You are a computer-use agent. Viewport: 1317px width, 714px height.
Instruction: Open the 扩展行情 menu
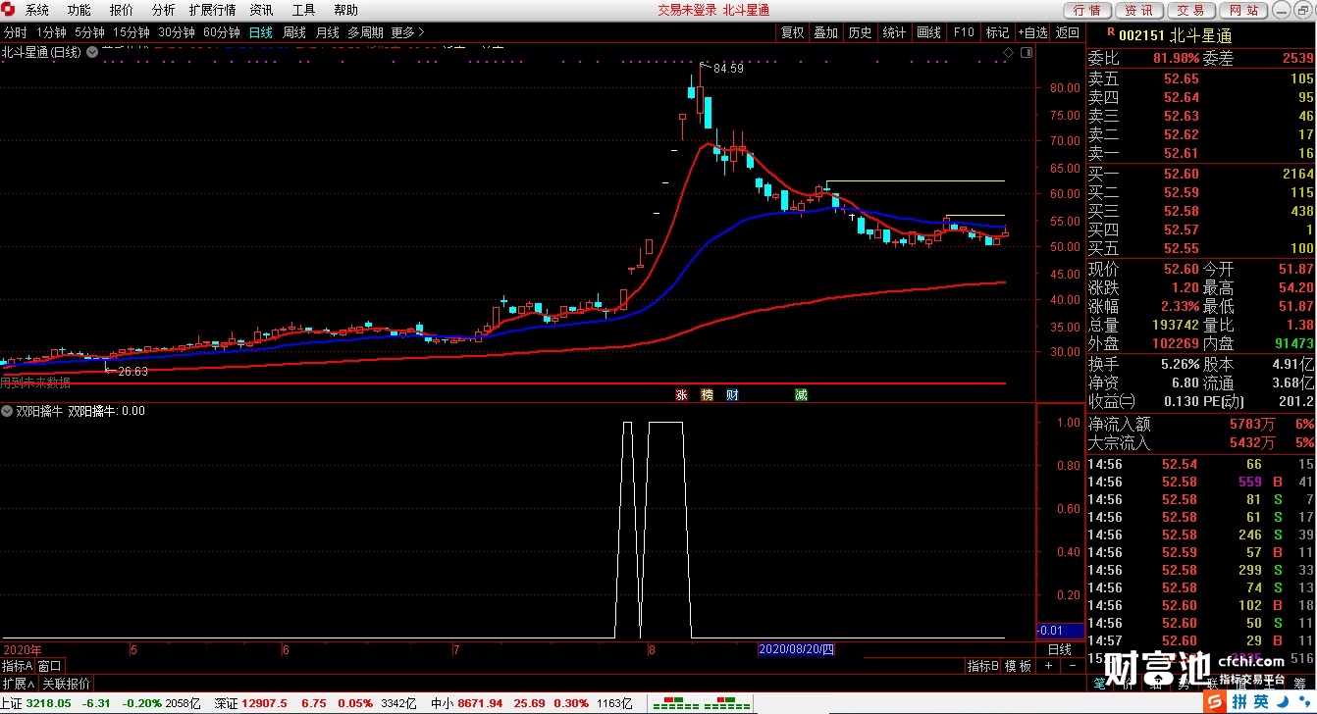click(212, 10)
